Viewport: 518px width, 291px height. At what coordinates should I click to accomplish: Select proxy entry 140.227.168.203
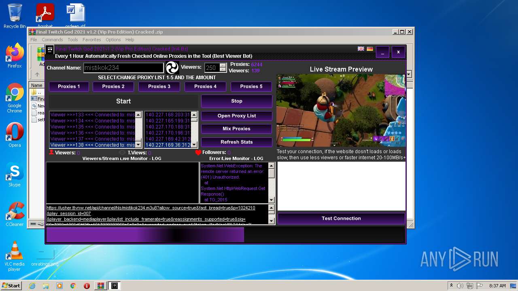click(168, 114)
